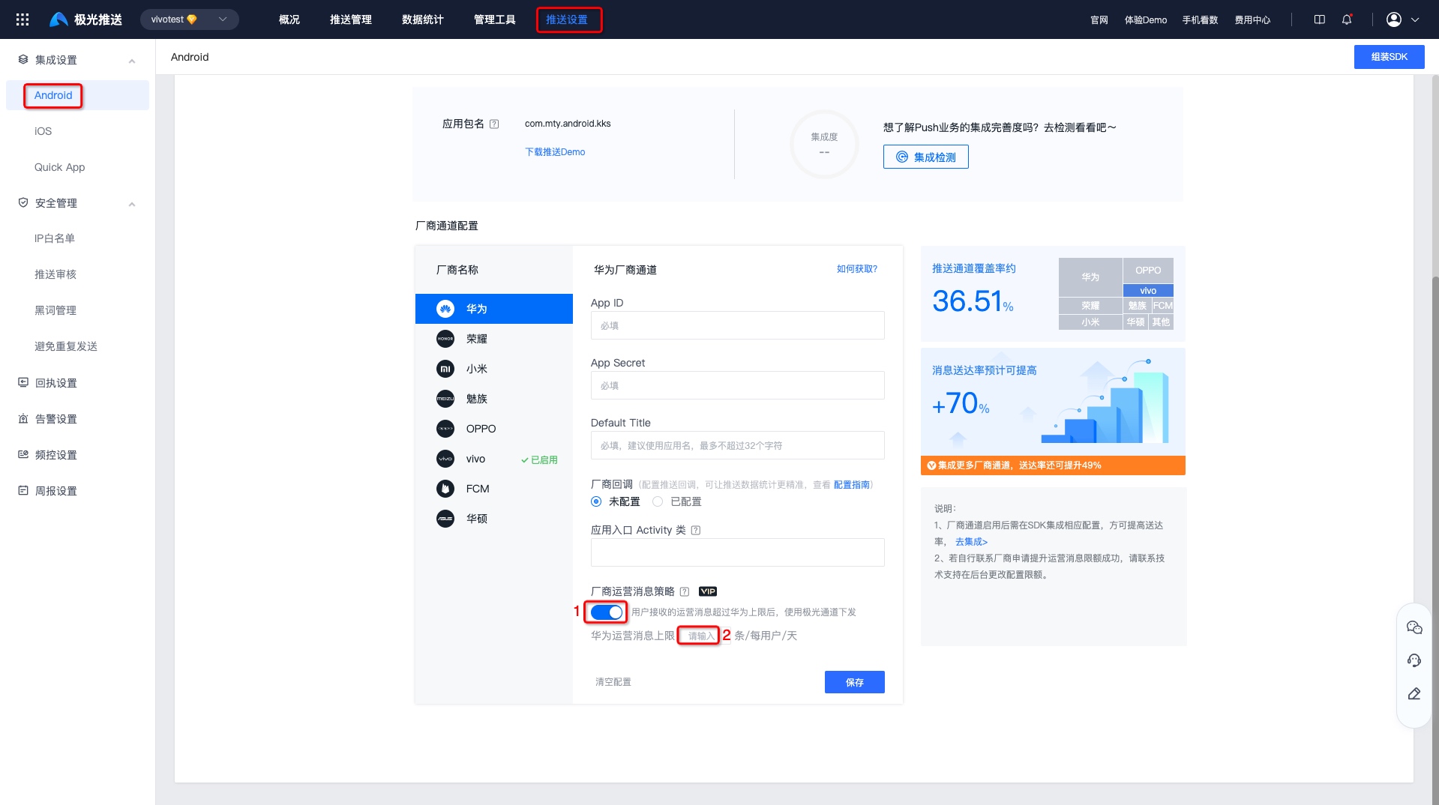1439x805 pixels.
Task: Open the 官网 link
Action: pos(1099,20)
